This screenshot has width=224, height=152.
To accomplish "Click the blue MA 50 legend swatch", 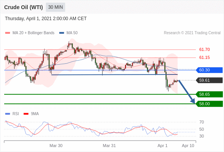I will tap(62, 33).
